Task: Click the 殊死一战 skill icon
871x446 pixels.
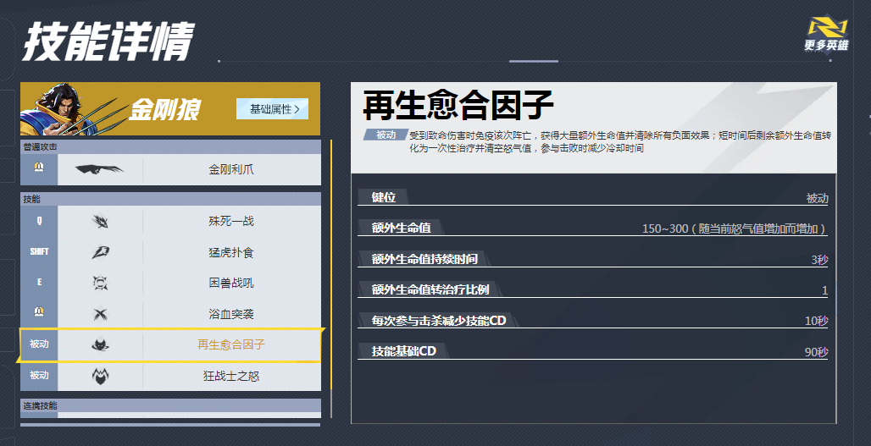Action: [100, 222]
